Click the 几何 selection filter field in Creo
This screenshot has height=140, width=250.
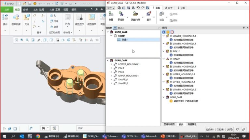pyautogui.click(x=91, y=128)
